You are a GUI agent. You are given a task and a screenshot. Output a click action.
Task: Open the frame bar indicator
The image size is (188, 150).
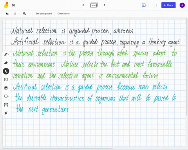(94, 5)
